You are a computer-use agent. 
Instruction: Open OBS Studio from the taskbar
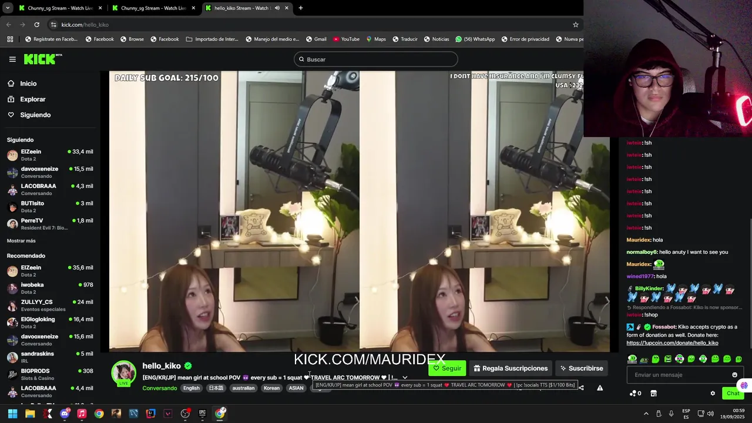point(185,414)
